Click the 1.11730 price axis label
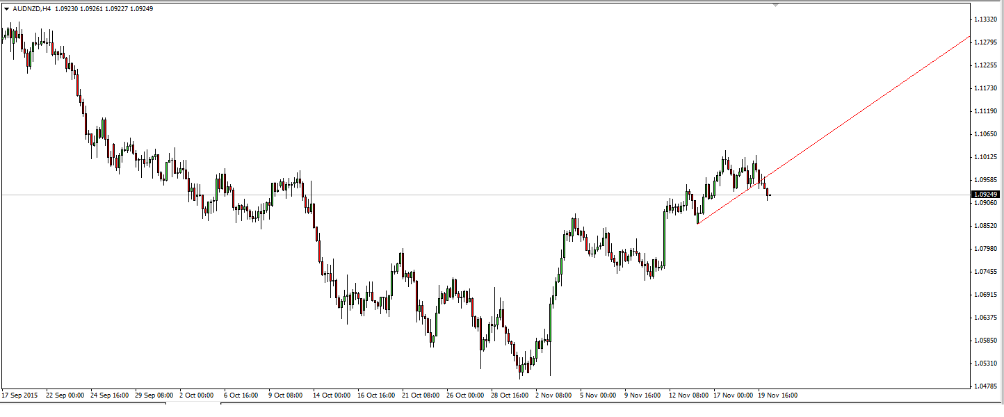The width and height of the screenshot is (1004, 417). tap(986, 88)
